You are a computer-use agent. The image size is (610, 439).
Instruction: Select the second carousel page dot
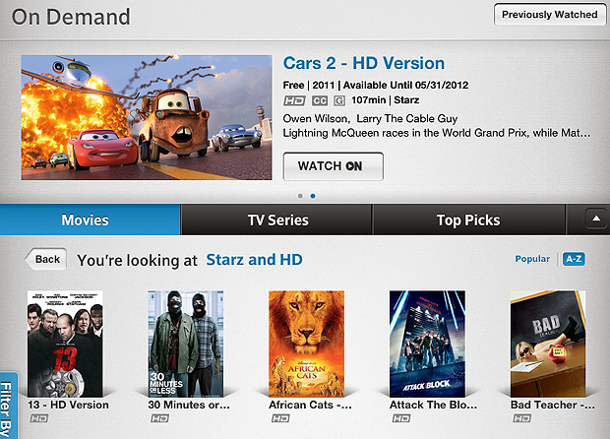[313, 196]
